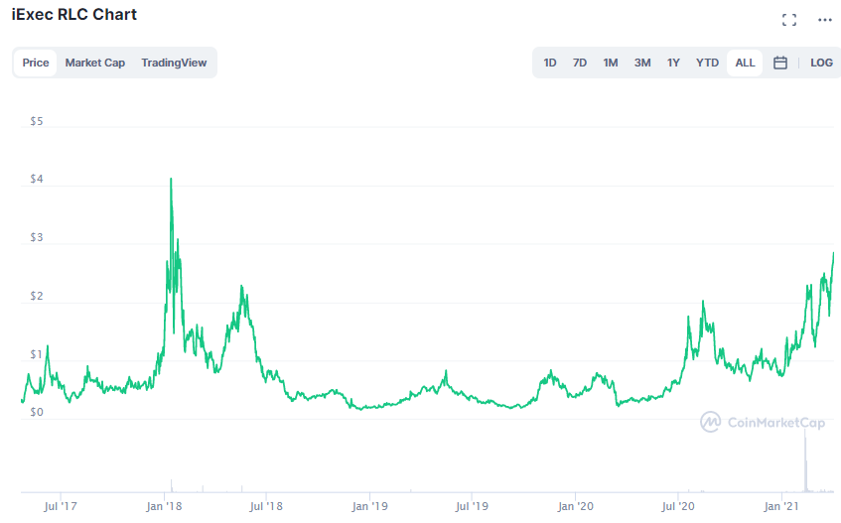841x523 pixels.
Task: Switch to the TradingView tab
Action: tap(174, 63)
